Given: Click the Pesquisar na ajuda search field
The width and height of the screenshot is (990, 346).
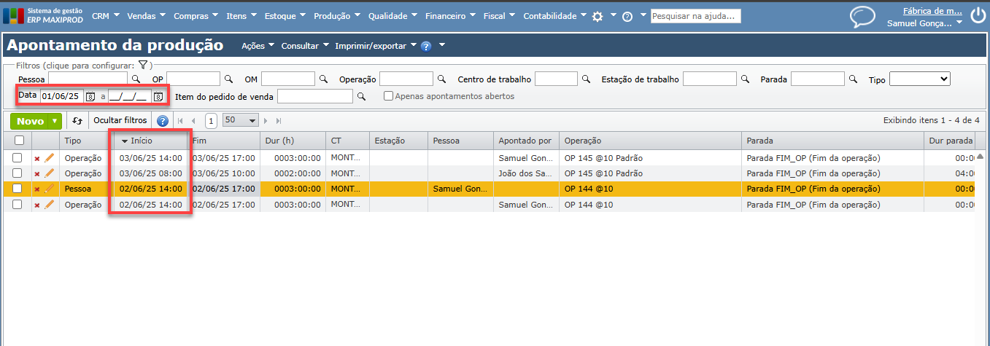Looking at the screenshot, I should 695,16.
